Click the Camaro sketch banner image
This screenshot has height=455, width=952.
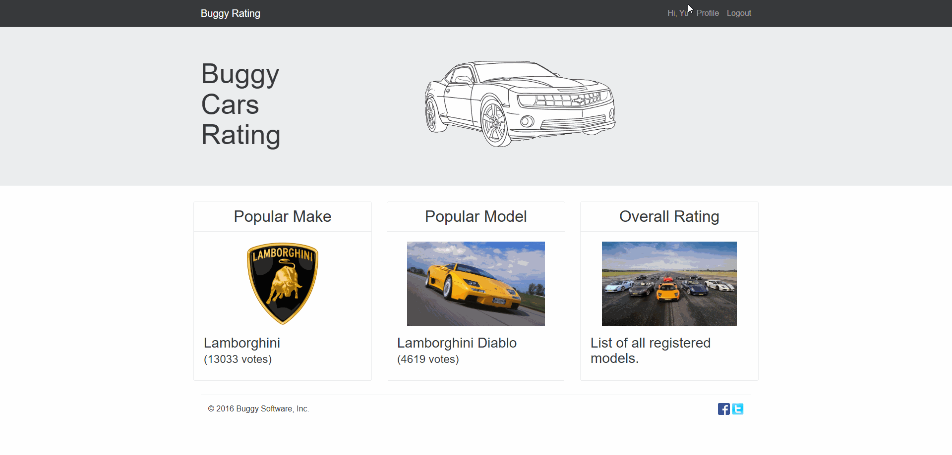520,104
